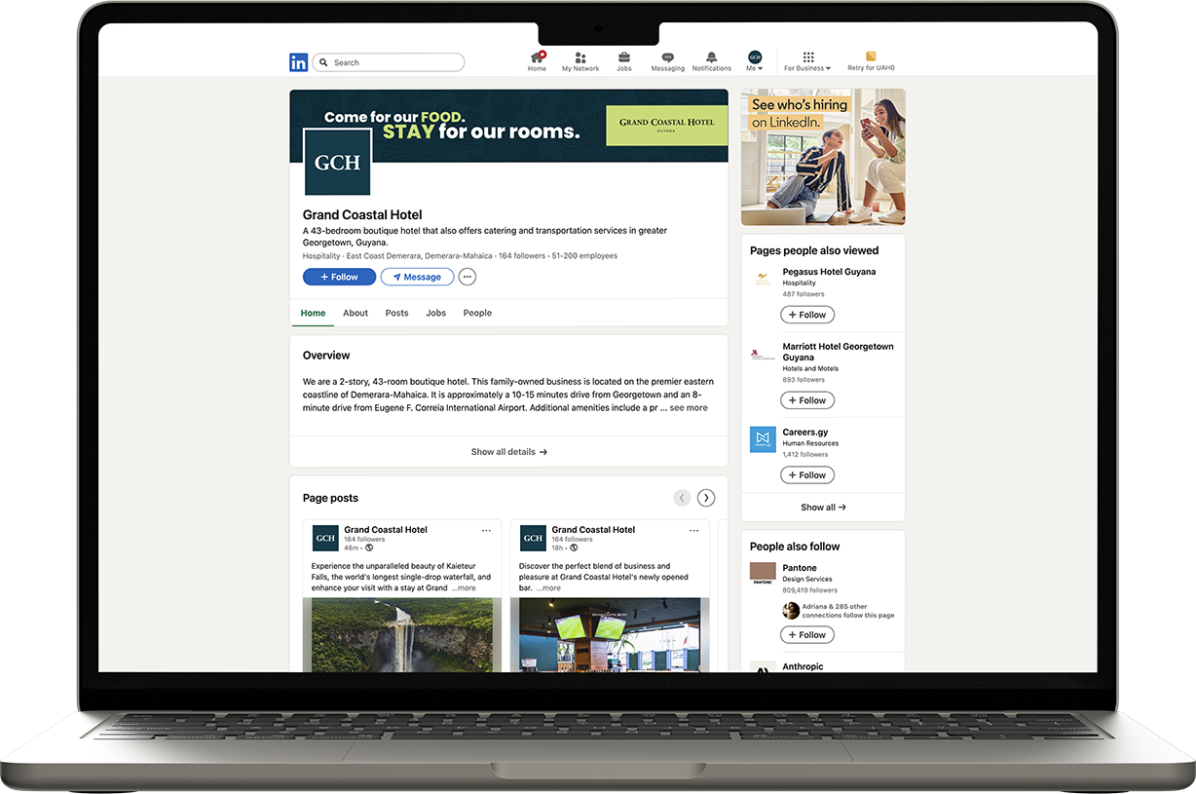Expand the For Business menu

click(x=807, y=62)
